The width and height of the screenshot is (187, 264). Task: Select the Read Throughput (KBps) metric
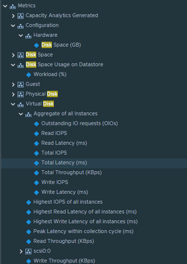[64, 241]
